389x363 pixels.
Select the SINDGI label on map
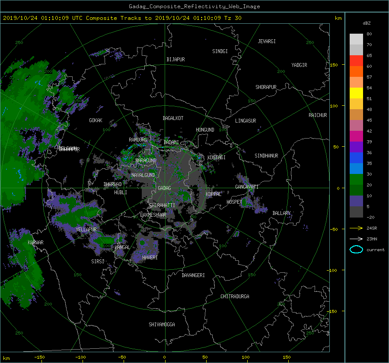click(x=220, y=51)
